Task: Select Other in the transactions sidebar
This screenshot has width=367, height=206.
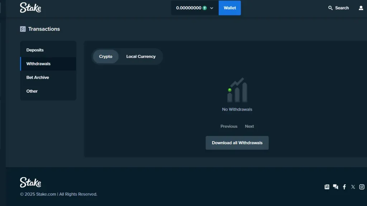Action: tap(32, 91)
